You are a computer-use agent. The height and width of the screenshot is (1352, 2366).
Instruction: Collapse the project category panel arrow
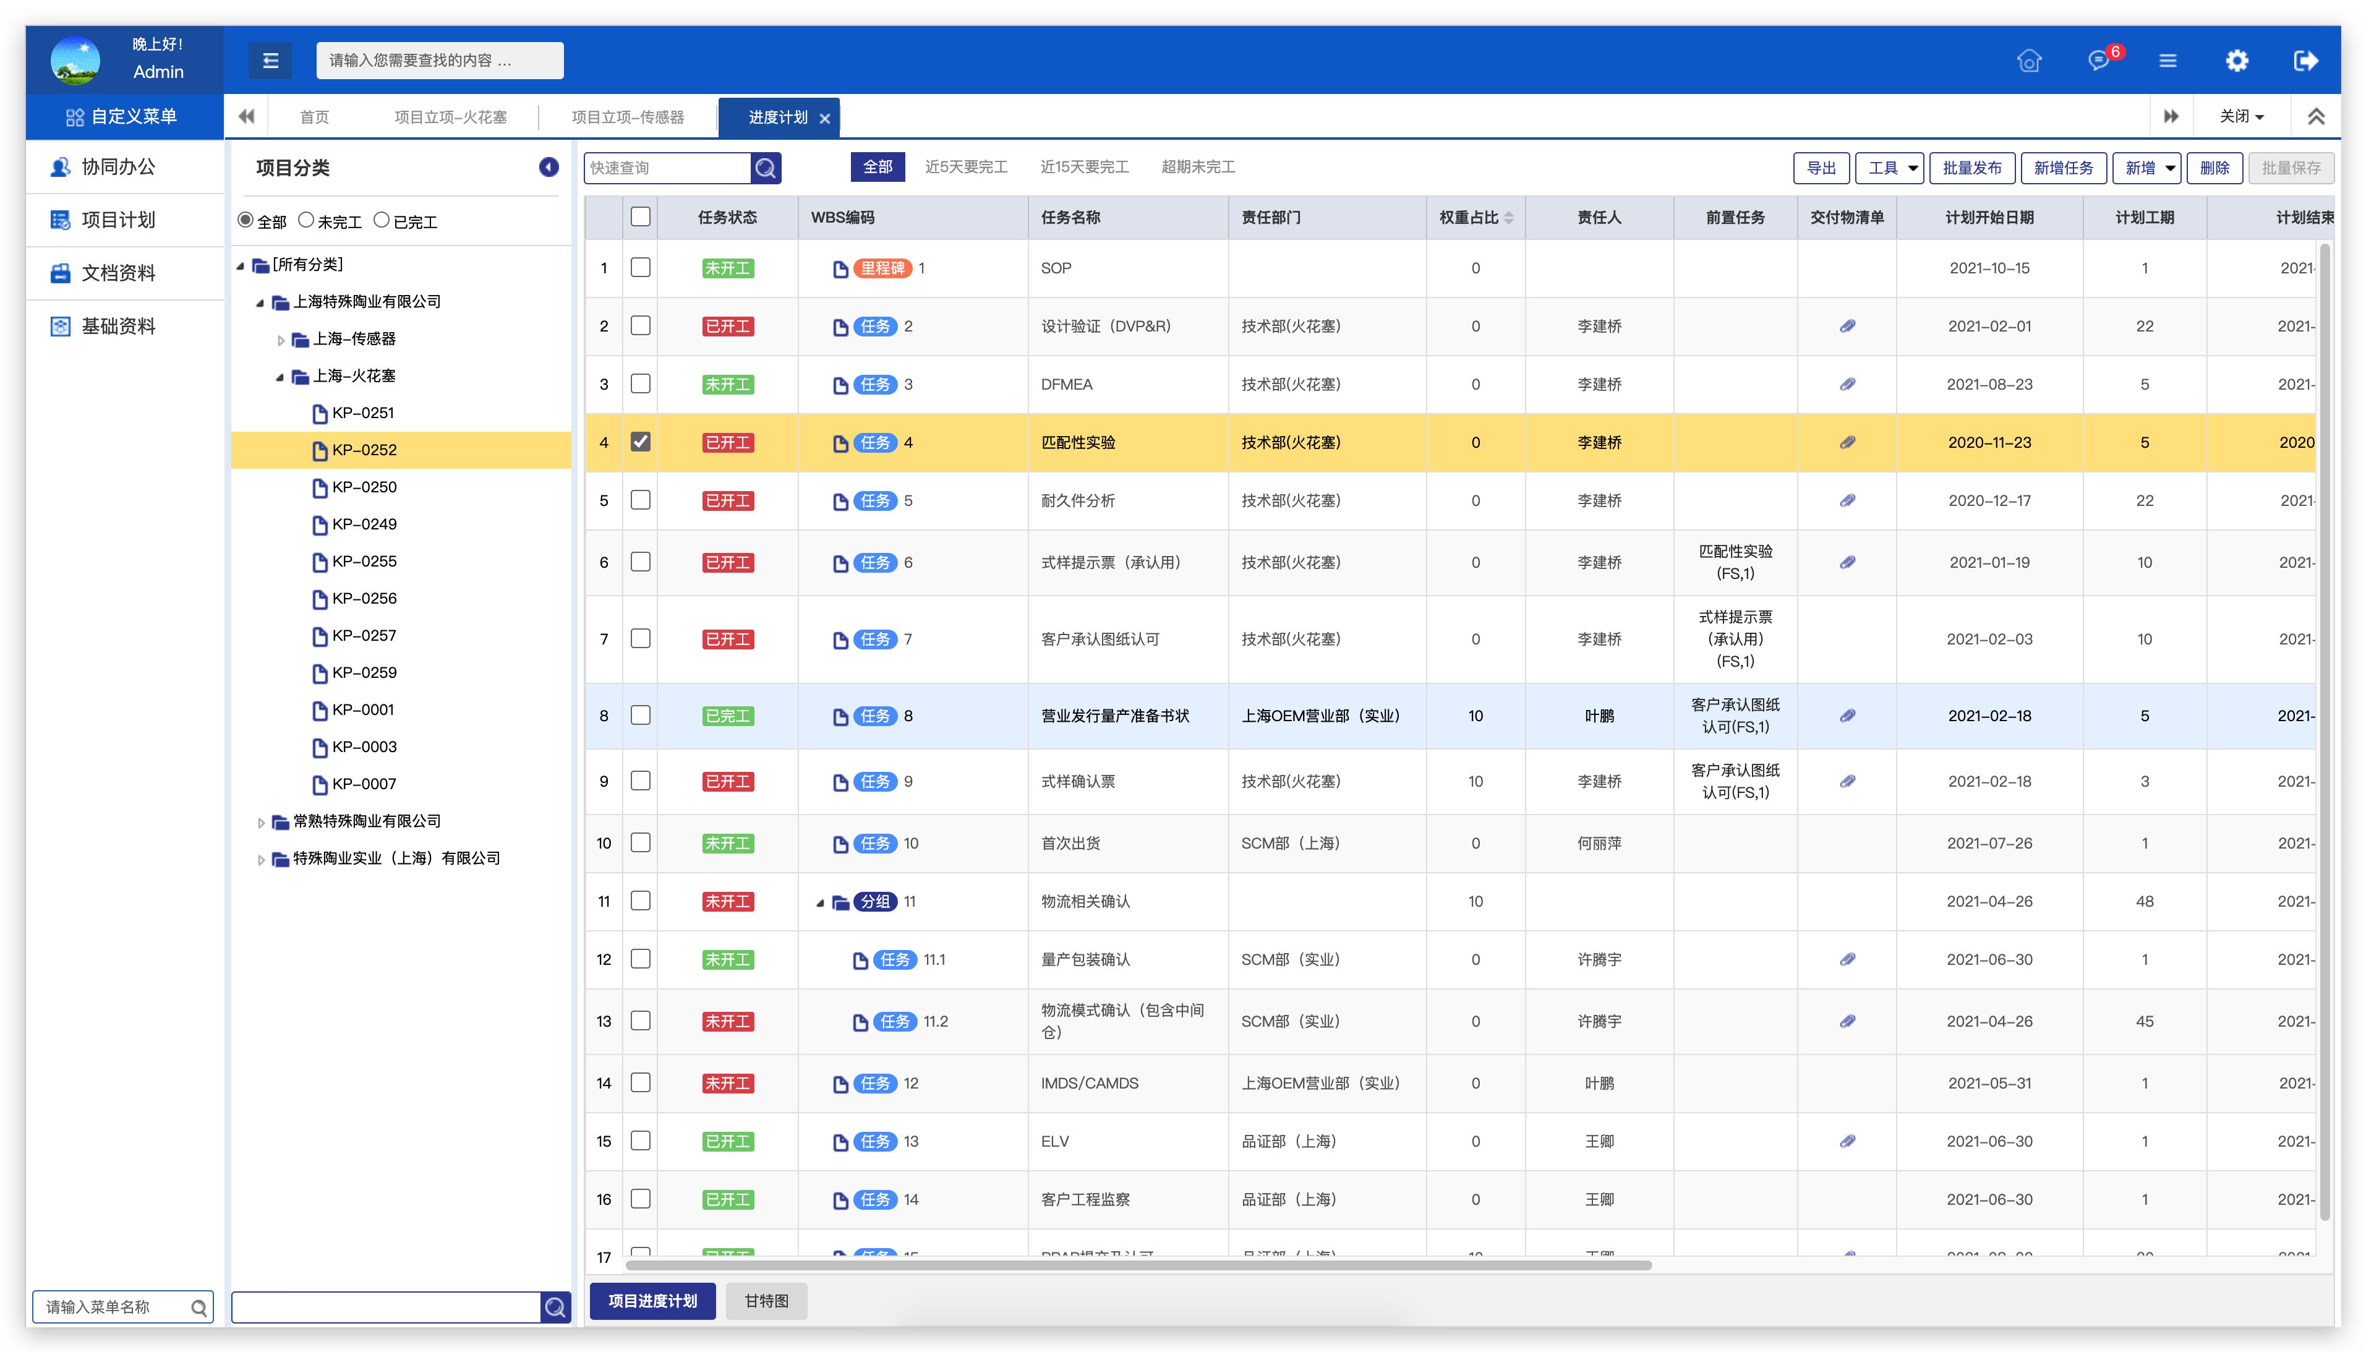549,167
